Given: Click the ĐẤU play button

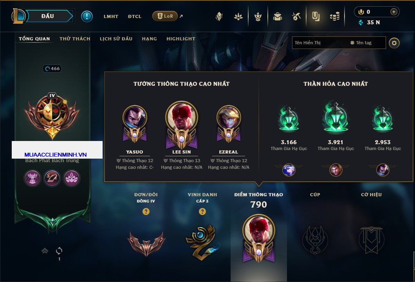Looking at the screenshot, I should pos(48,16).
